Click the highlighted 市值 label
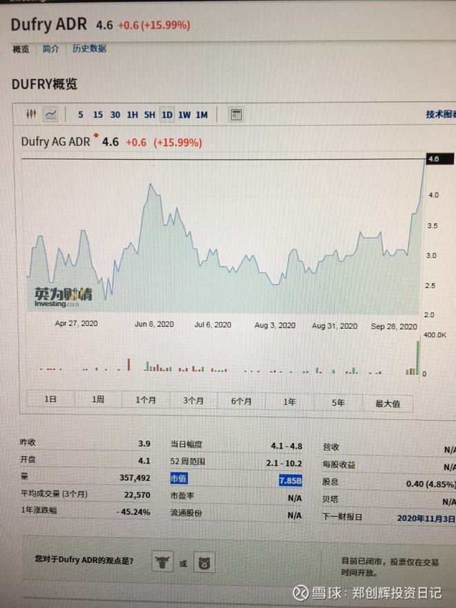 (x=179, y=479)
